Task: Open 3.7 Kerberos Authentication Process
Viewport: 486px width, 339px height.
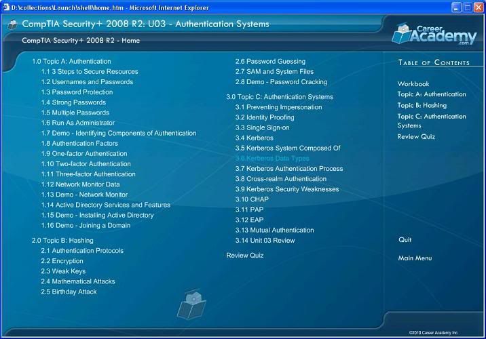Action: [x=289, y=168]
